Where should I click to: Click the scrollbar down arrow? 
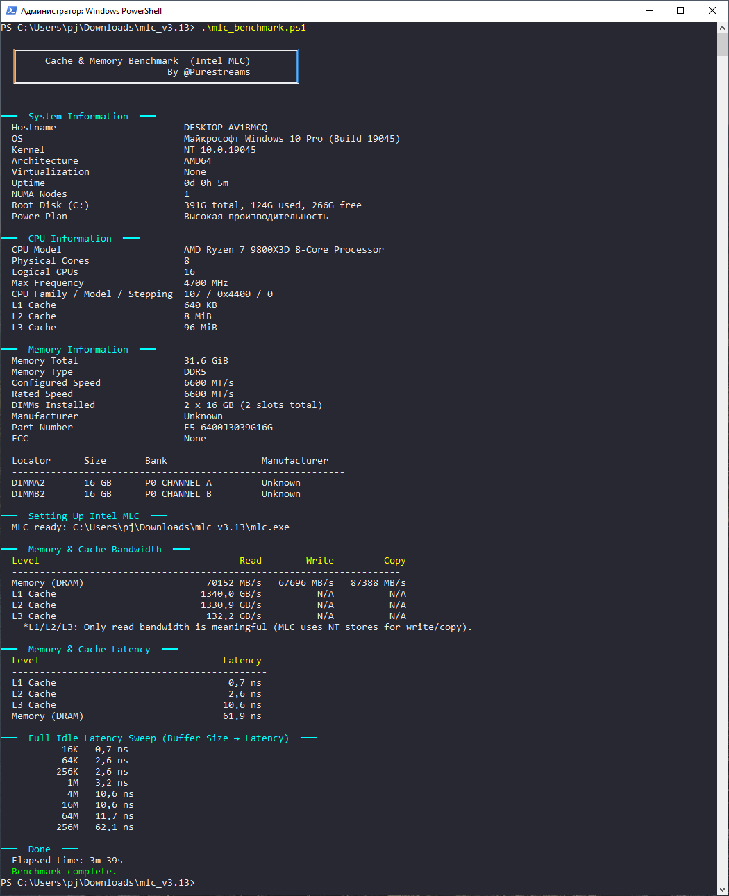coord(722,890)
